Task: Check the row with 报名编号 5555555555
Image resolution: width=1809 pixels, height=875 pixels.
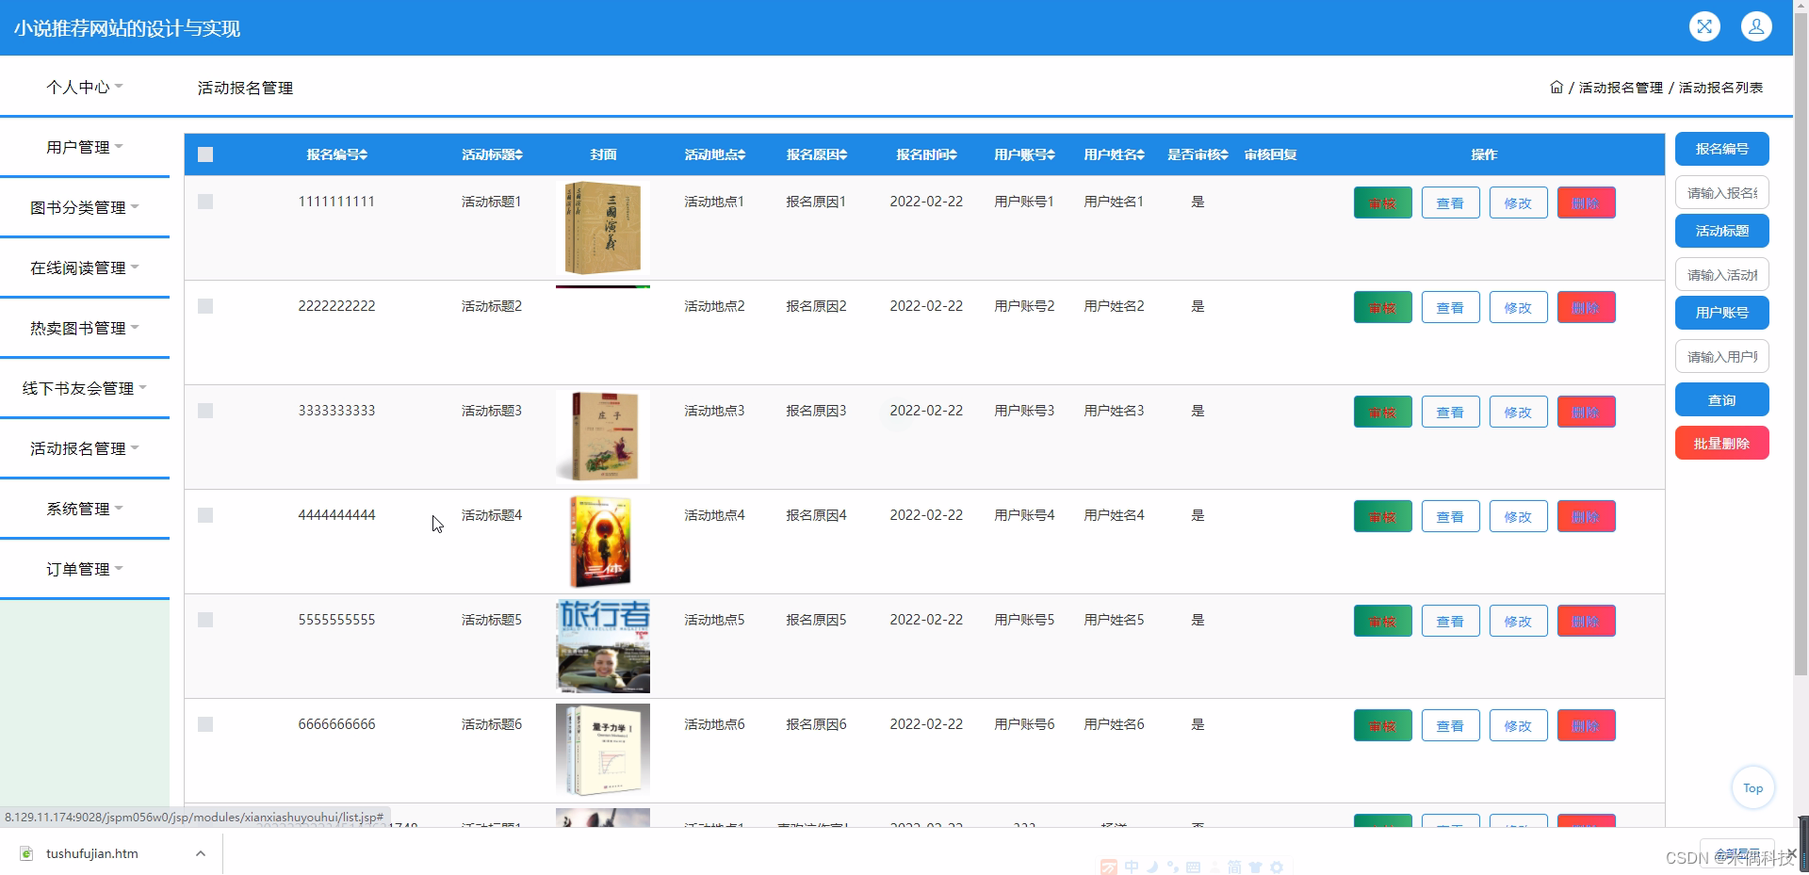Action: pos(205,620)
